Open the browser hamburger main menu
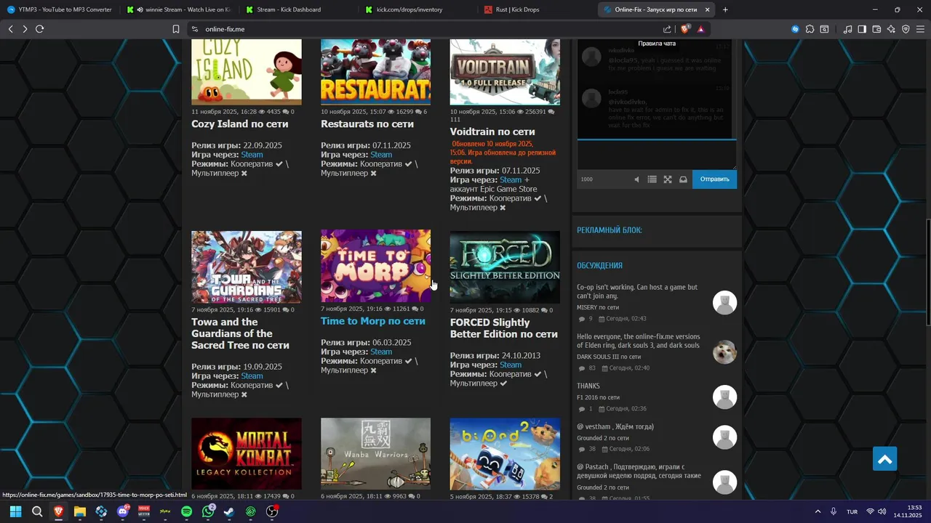This screenshot has width=931, height=523. click(920, 29)
